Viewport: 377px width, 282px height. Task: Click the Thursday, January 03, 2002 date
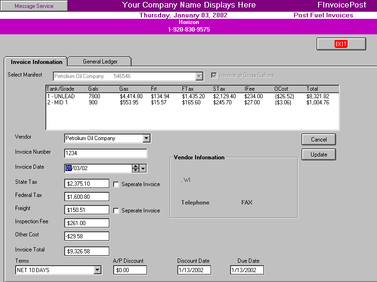[x=183, y=16]
